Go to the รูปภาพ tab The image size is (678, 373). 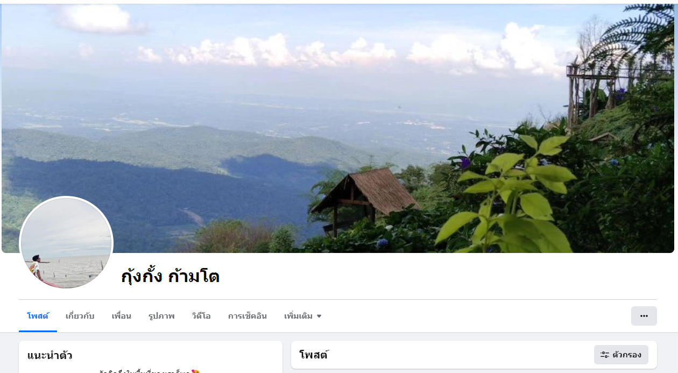(x=161, y=316)
